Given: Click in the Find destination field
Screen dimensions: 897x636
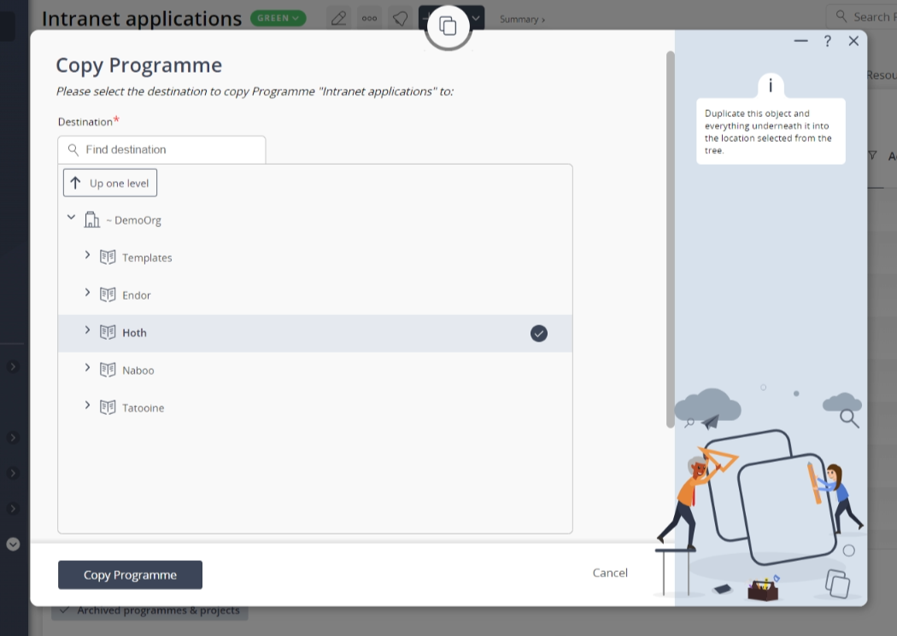Looking at the screenshot, I should (x=162, y=149).
